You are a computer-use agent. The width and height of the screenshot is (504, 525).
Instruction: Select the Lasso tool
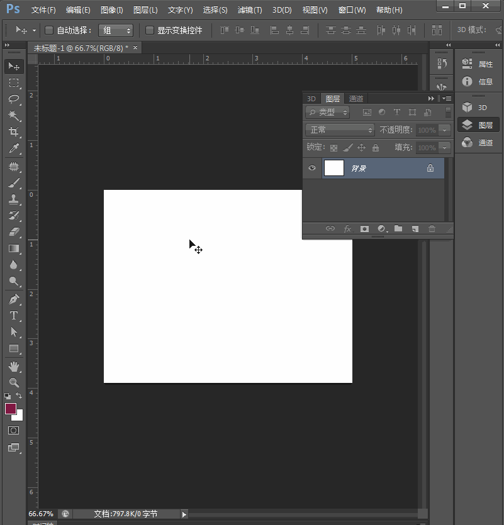click(x=14, y=99)
